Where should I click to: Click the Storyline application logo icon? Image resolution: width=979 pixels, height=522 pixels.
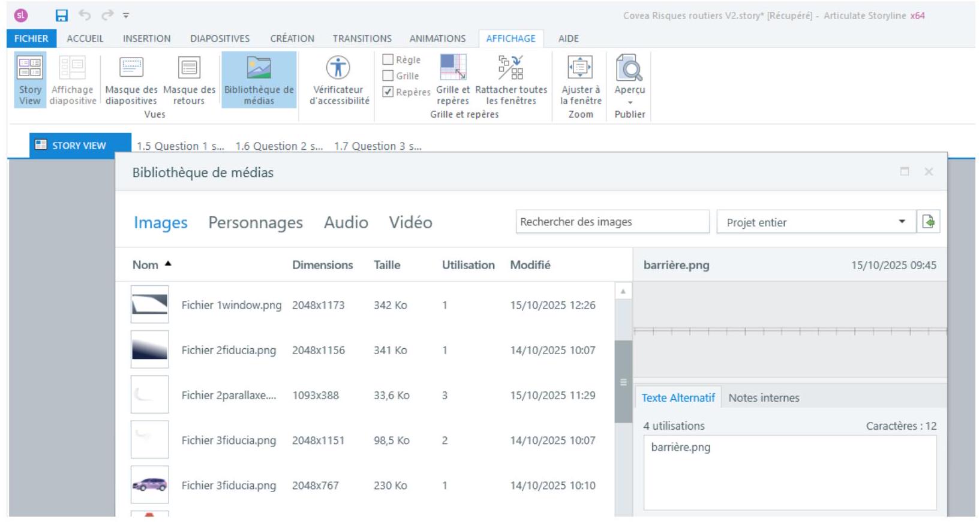click(21, 16)
